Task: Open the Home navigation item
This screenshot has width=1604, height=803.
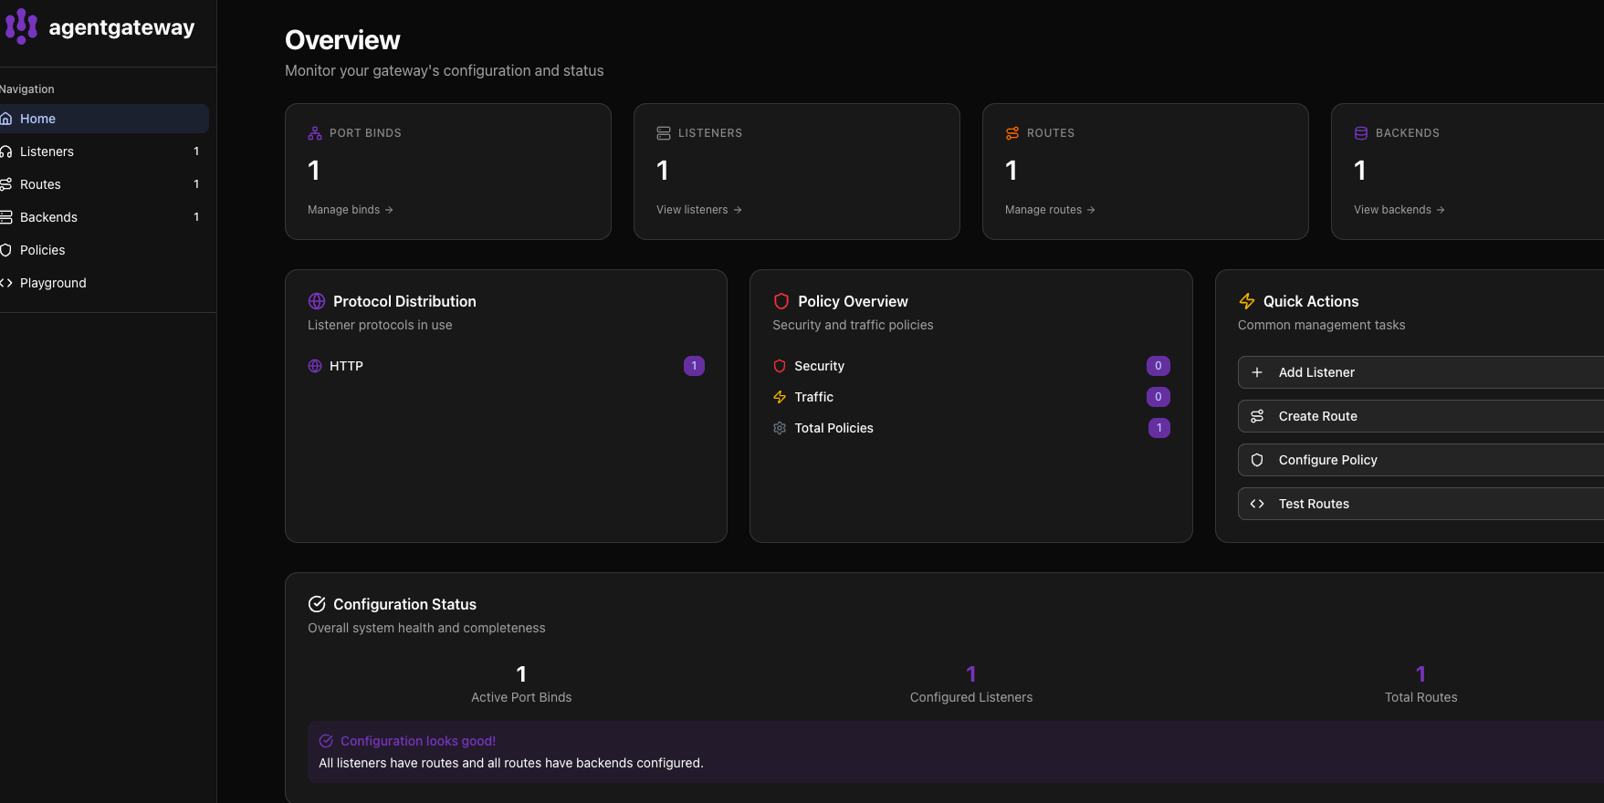Action: point(104,119)
